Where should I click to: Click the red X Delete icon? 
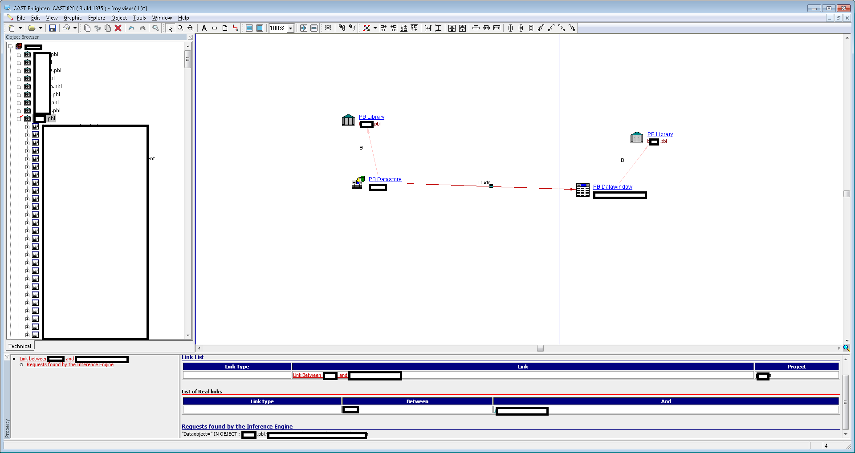pos(118,28)
